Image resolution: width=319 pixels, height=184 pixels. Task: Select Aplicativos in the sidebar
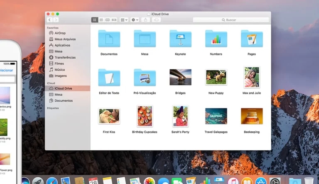click(68, 45)
